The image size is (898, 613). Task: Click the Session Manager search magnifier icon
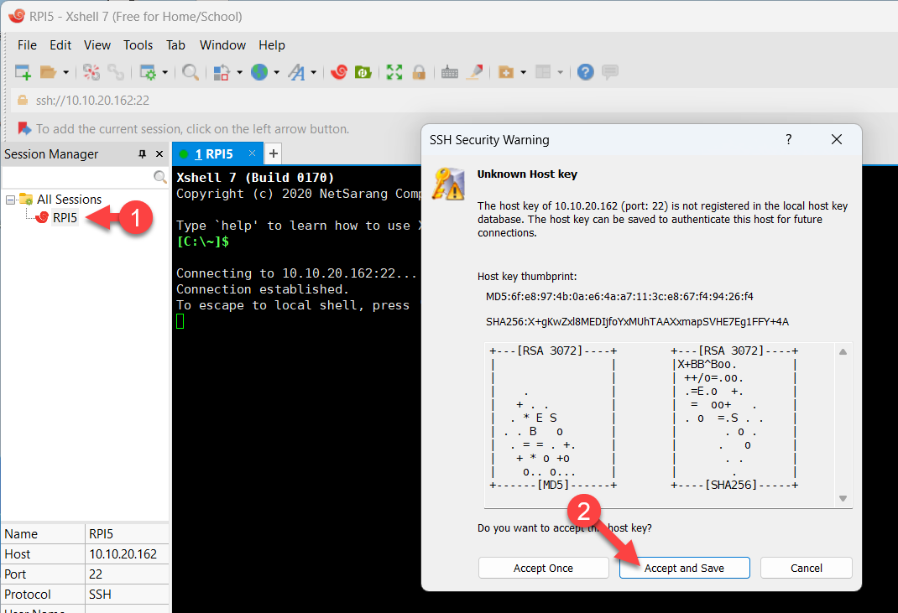click(160, 178)
